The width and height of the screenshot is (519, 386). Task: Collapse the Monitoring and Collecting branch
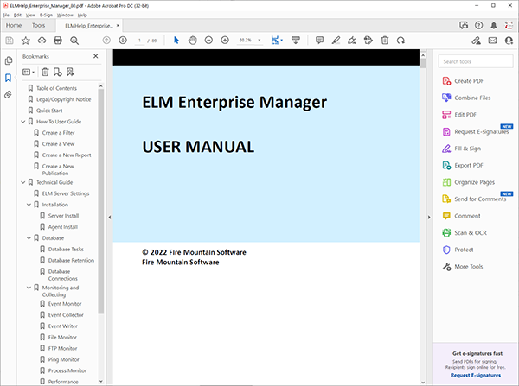click(x=29, y=288)
